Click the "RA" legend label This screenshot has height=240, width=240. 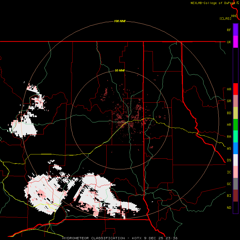pos(229,137)
